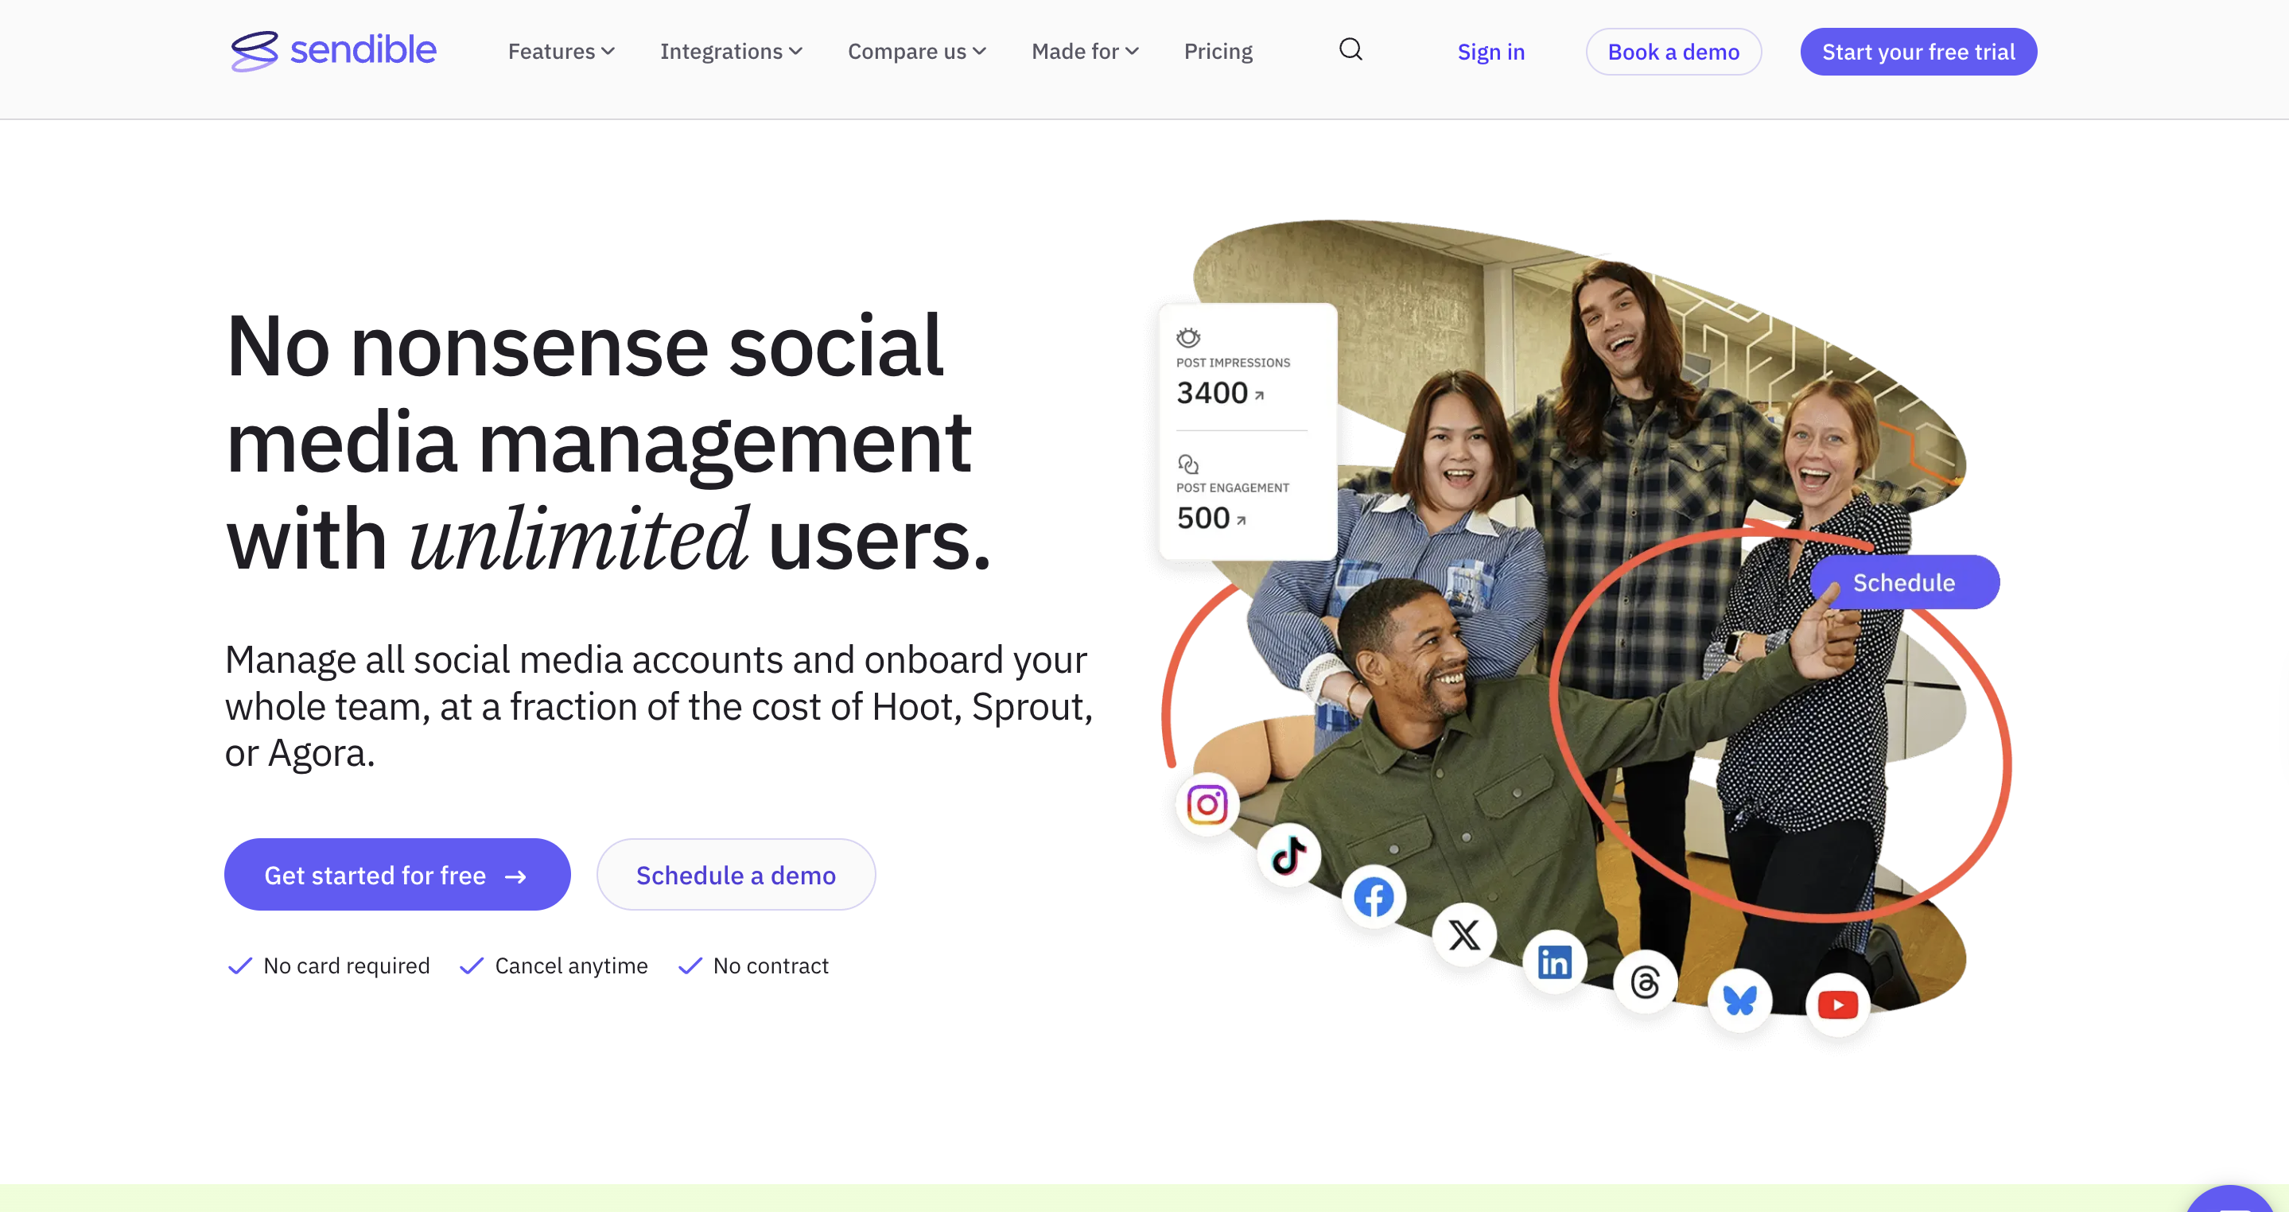Click the No contract text
Screen dimensions: 2289x1212
[x=771, y=966]
